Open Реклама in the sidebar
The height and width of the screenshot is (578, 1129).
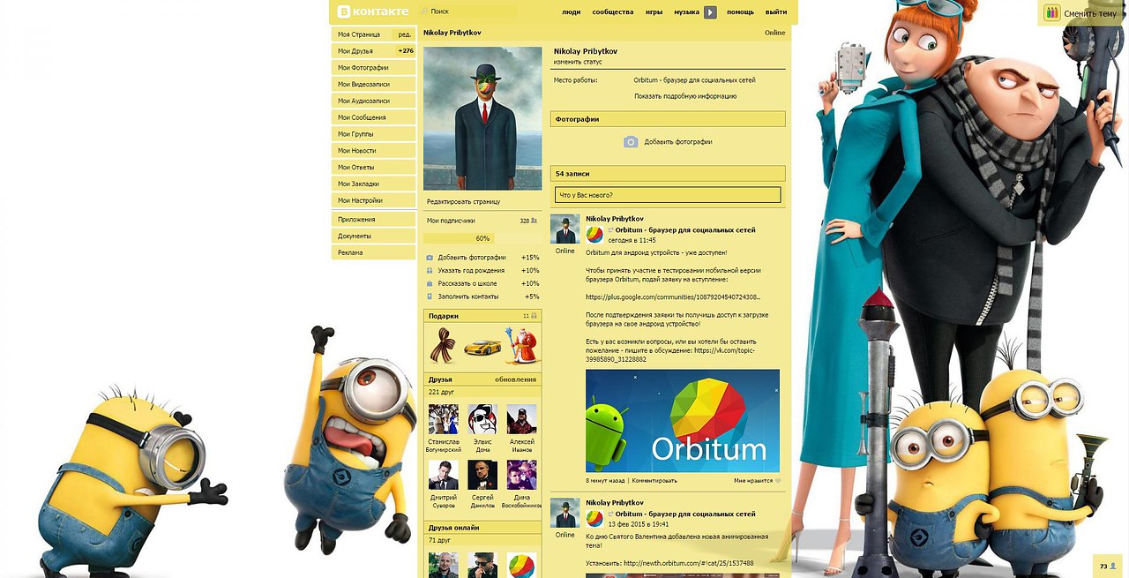pyautogui.click(x=374, y=252)
